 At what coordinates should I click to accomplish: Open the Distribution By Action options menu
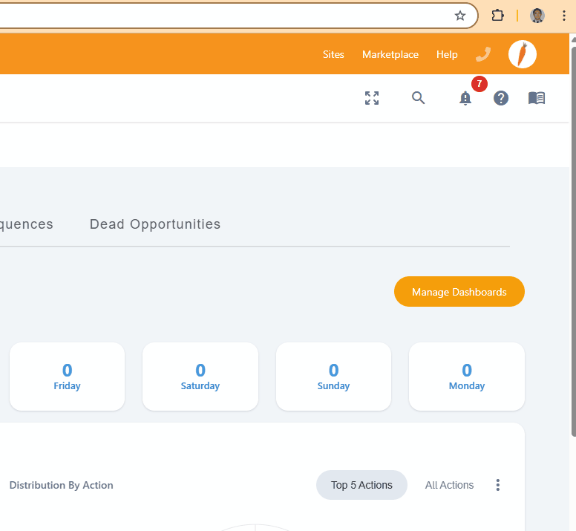point(498,485)
